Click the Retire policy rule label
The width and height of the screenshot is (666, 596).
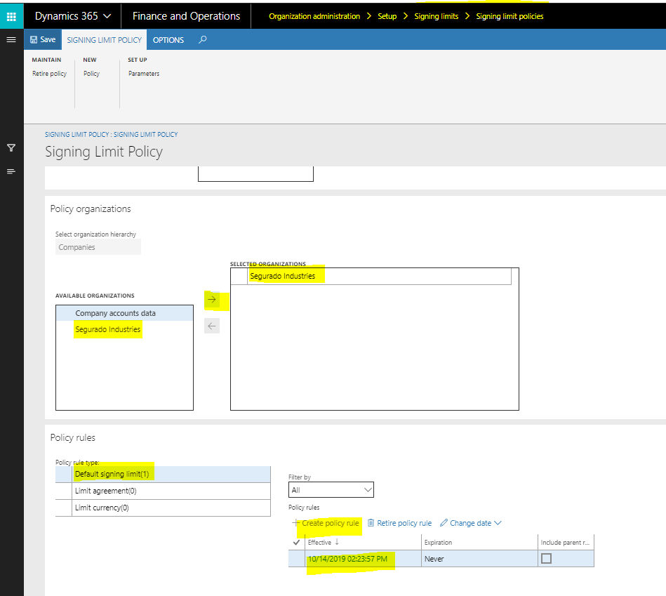click(404, 523)
